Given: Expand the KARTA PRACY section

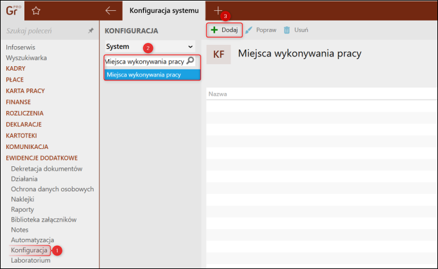Looking at the screenshot, I should (26, 91).
